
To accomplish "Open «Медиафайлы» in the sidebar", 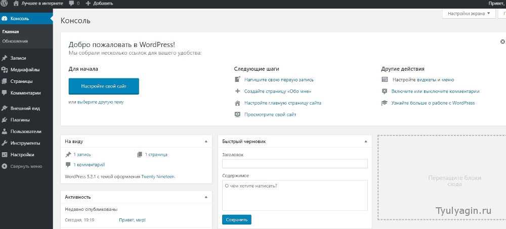I will 24,70.
